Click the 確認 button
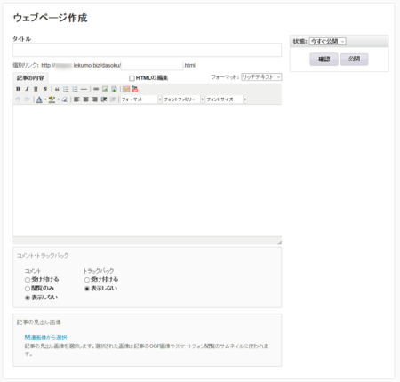Screen dimensions: 400x382 [x=324, y=60]
